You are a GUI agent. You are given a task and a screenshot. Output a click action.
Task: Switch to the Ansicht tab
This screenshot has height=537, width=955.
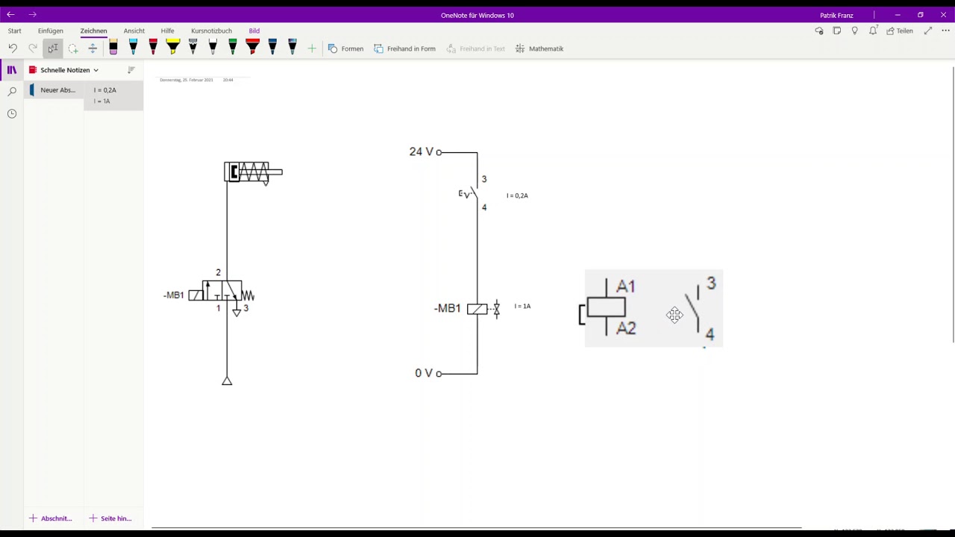click(x=134, y=31)
